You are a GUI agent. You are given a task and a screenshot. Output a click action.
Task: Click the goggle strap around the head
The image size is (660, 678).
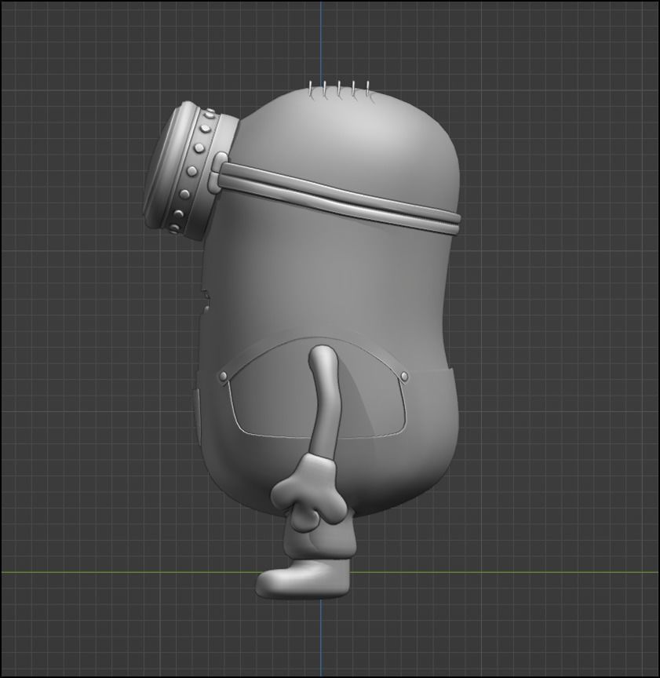coord(340,197)
